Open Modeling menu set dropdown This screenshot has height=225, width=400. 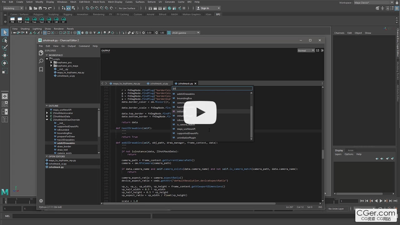(13, 8)
